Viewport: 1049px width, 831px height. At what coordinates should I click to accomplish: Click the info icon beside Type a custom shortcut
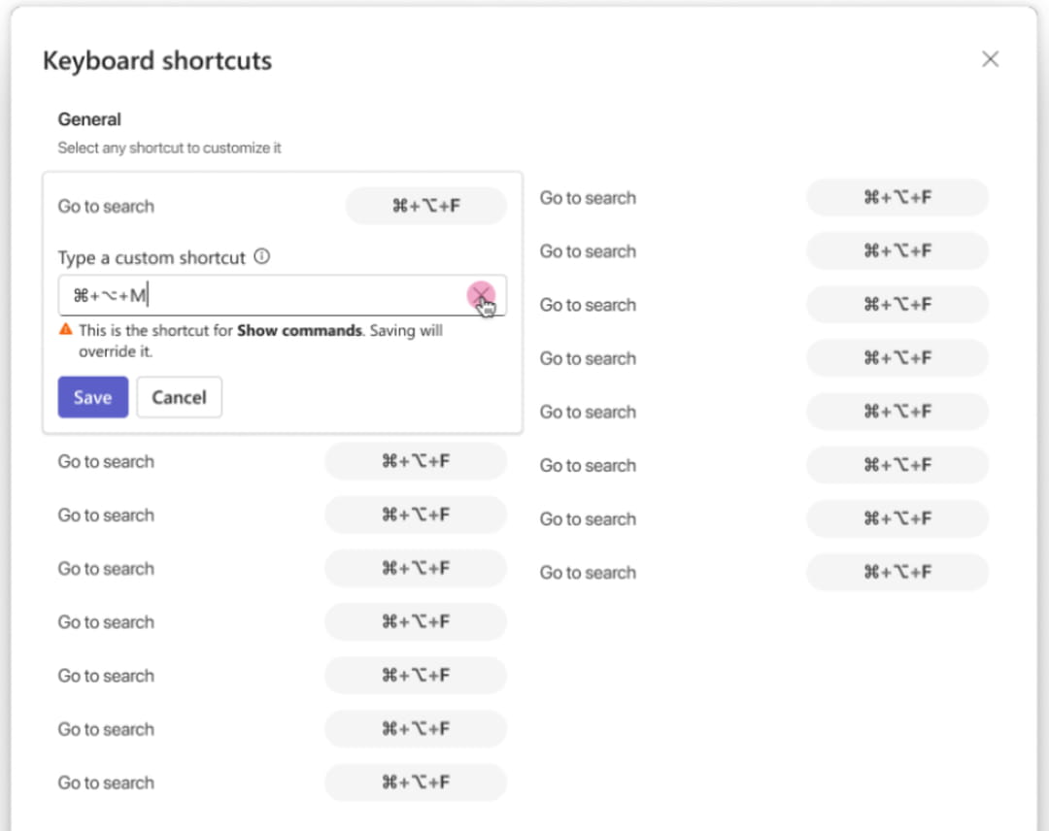[x=262, y=256]
